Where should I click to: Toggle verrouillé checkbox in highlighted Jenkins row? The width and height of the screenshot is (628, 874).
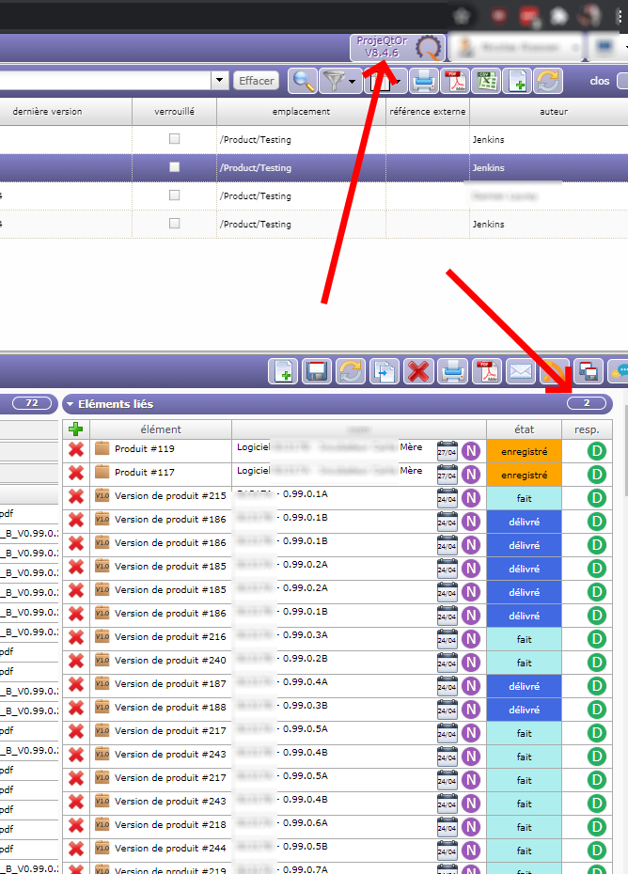(x=174, y=167)
